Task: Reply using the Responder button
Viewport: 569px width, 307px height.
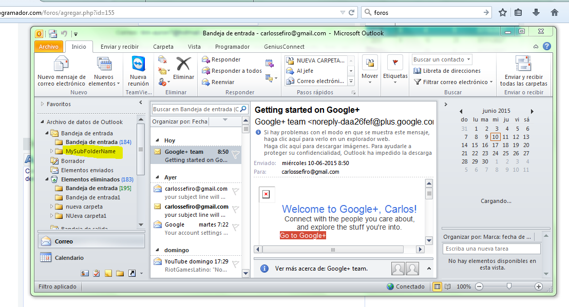Action: pyautogui.click(x=221, y=60)
